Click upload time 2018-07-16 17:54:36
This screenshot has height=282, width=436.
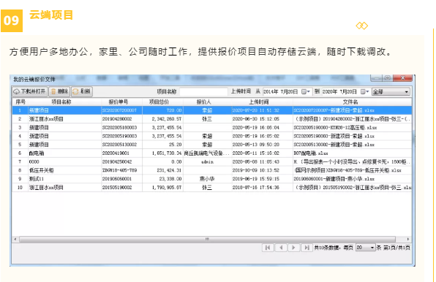(x=255, y=188)
